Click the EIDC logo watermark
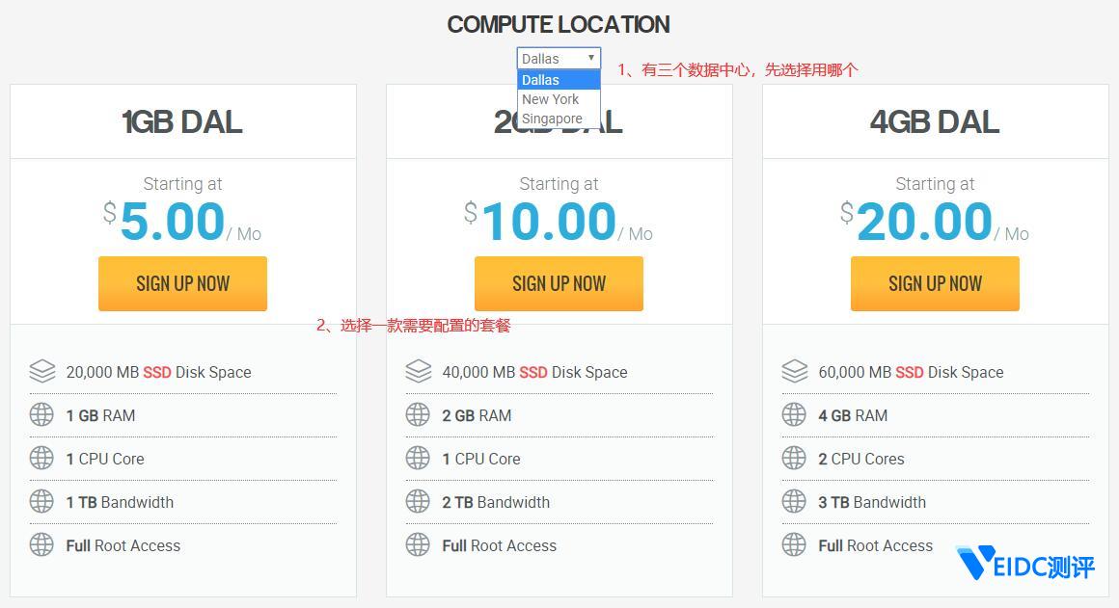1119x608 pixels. pyautogui.click(x=1024, y=565)
